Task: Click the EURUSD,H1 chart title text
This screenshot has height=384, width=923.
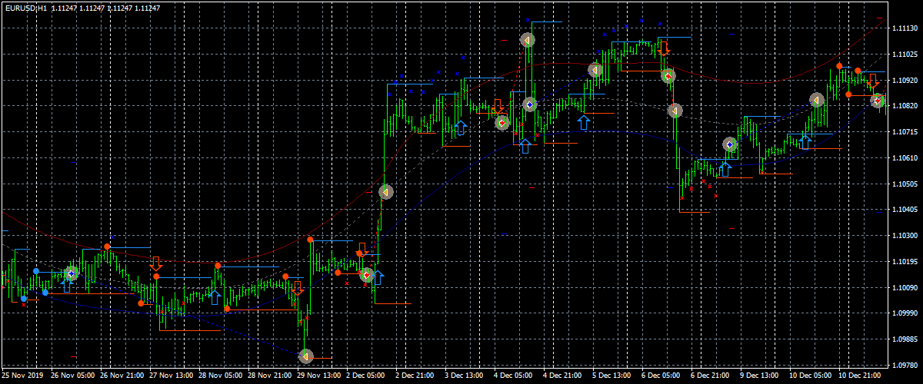Action: point(25,7)
